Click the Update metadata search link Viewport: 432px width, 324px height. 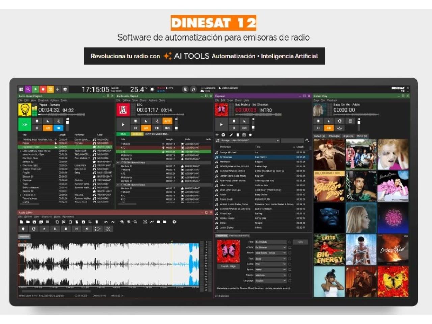tap(277, 288)
